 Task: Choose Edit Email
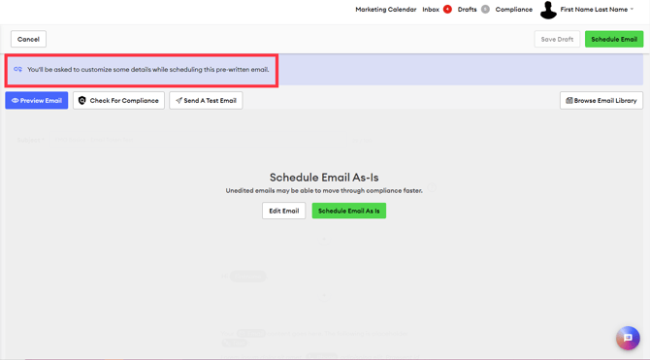[283, 211]
